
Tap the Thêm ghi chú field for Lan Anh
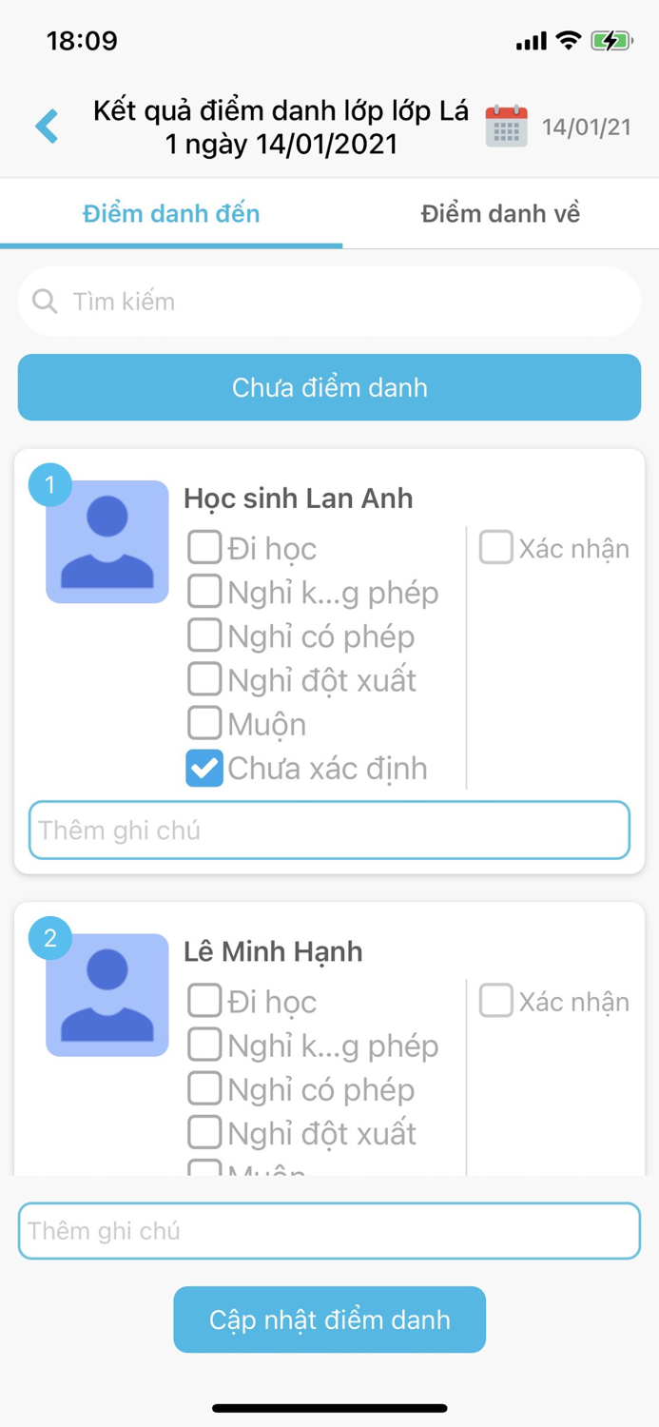tap(329, 830)
